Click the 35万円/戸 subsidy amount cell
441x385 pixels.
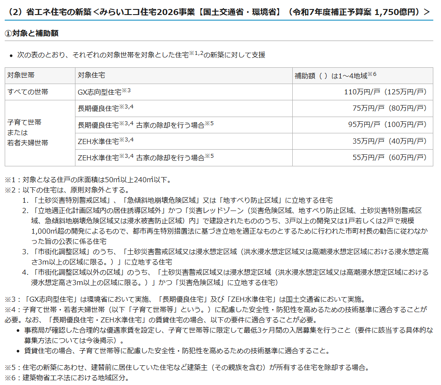389,141
